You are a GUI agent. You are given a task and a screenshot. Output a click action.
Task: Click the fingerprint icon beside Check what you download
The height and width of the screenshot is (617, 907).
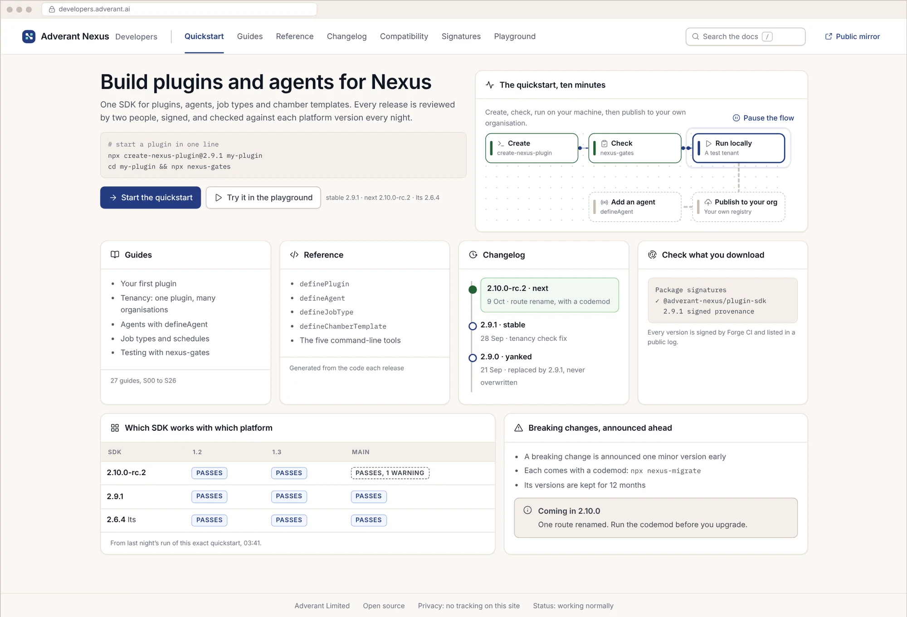point(652,255)
